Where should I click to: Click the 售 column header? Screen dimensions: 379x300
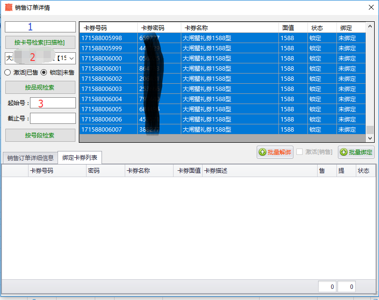coord(327,171)
